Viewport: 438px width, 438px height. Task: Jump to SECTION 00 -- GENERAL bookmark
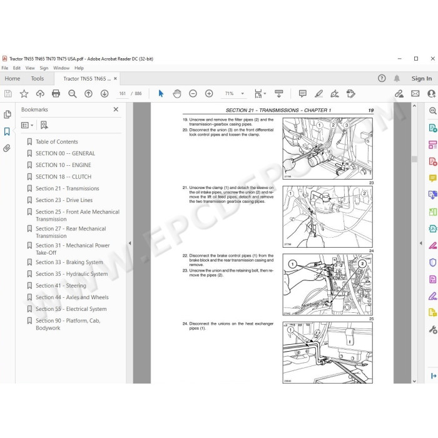[65, 153]
